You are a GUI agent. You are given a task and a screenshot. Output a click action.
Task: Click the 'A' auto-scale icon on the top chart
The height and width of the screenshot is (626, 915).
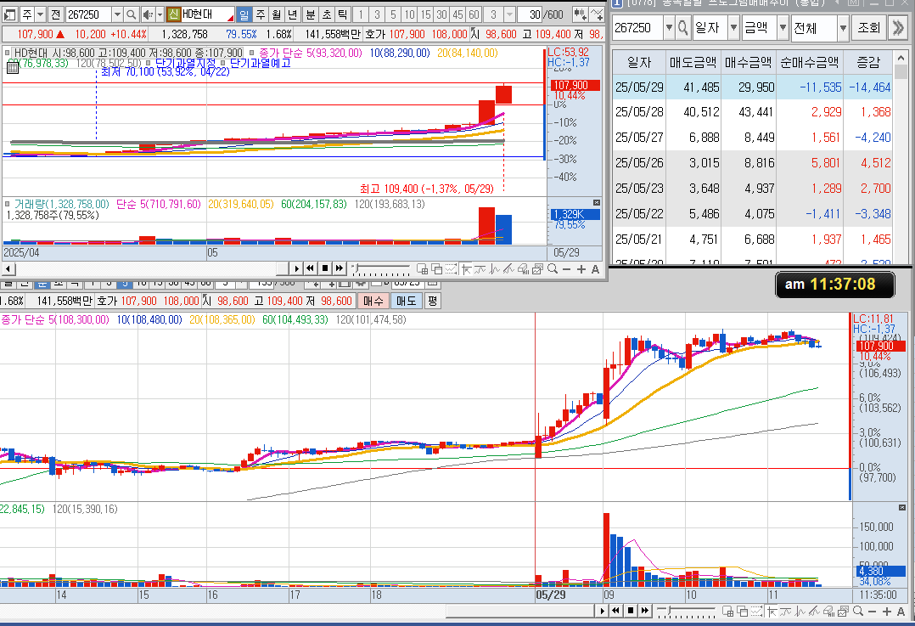595,269
